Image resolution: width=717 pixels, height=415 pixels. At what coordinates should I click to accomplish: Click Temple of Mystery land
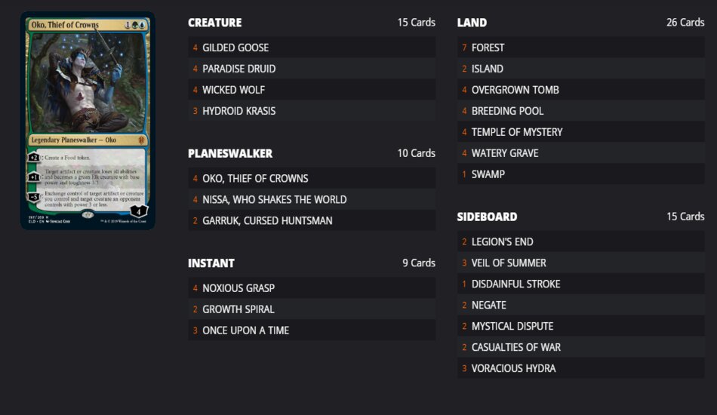coord(580,131)
